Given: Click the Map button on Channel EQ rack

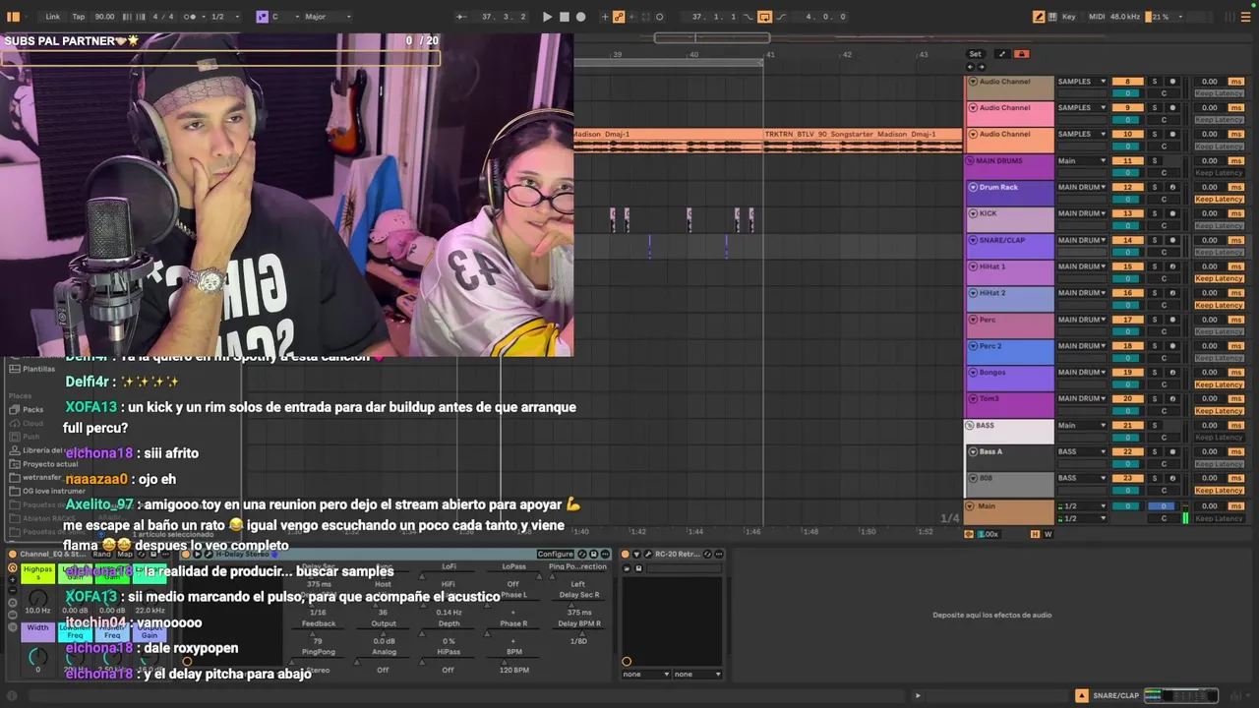Looking at the screenshot, I should (x=125, y=554).
